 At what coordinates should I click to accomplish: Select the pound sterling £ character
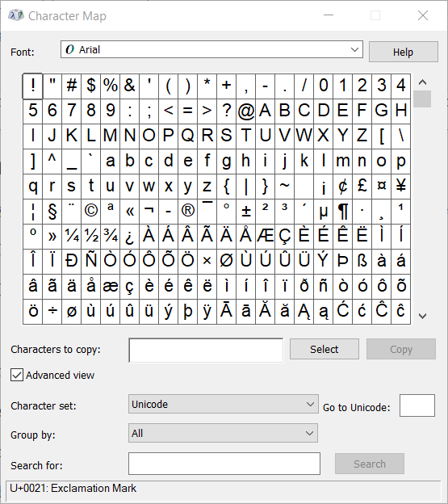pyautogui.click(x=362, y=186)
